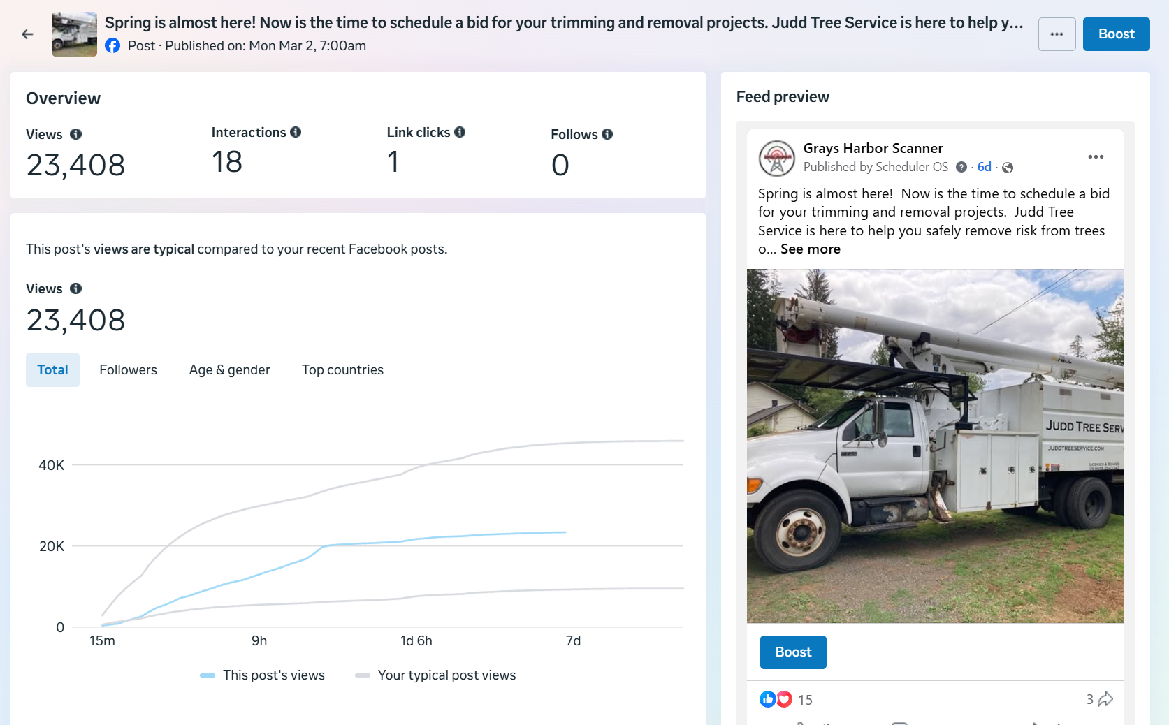Click info icon beside chart Views heading

coord(76,288)
